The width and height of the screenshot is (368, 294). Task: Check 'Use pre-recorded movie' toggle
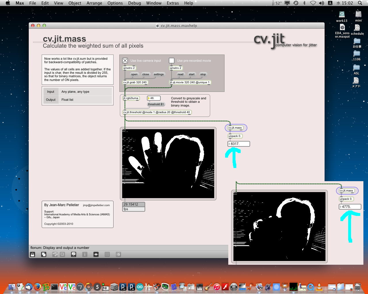coord(172,61)
